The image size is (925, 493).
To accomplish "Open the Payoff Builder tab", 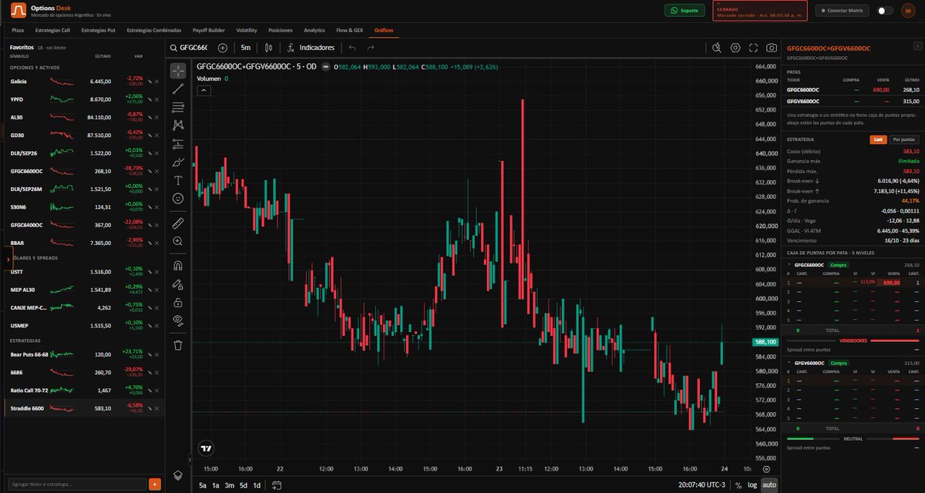I will pyautogui.click(x=209, y=30).
